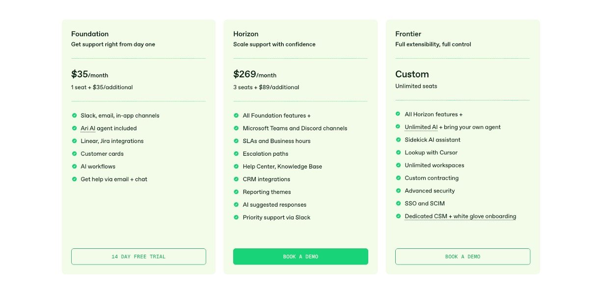The height and width of the screenshot is (291, 601).
Task: Click the Frontier plan heading
Action: [408, 34]
